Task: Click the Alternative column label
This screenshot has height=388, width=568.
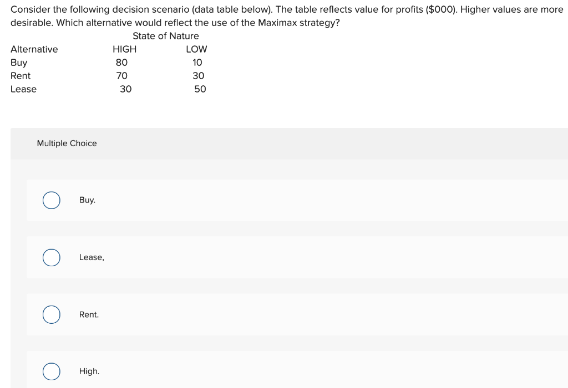Action: point(34,49)
